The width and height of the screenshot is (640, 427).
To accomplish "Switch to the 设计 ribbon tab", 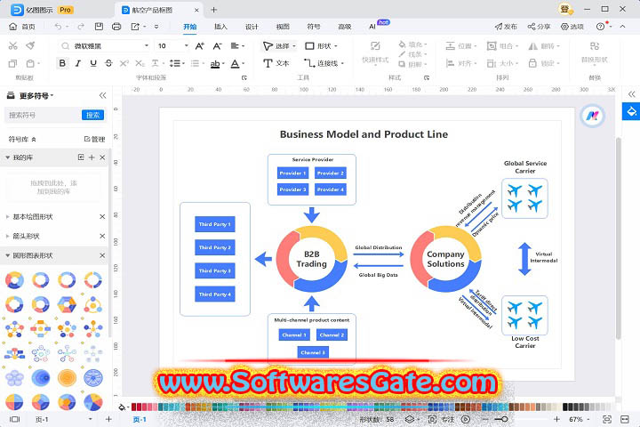I will point(252,27).
